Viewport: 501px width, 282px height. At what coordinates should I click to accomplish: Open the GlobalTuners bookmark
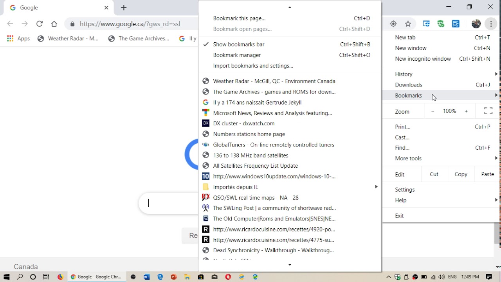(x=290, y=145)
